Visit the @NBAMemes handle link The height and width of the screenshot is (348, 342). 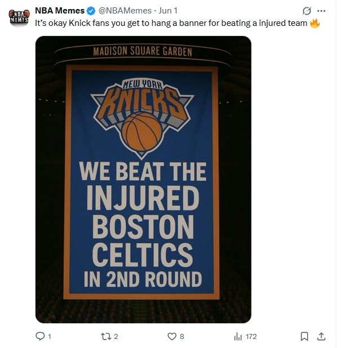(x=125, y=11)
